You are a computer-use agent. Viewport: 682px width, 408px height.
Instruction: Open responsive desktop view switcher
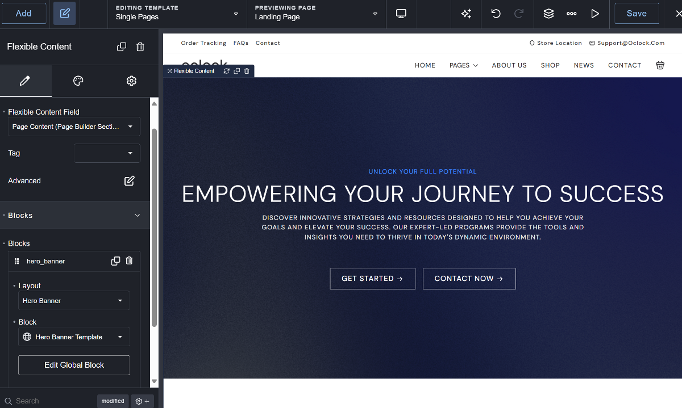pos(401,14)
